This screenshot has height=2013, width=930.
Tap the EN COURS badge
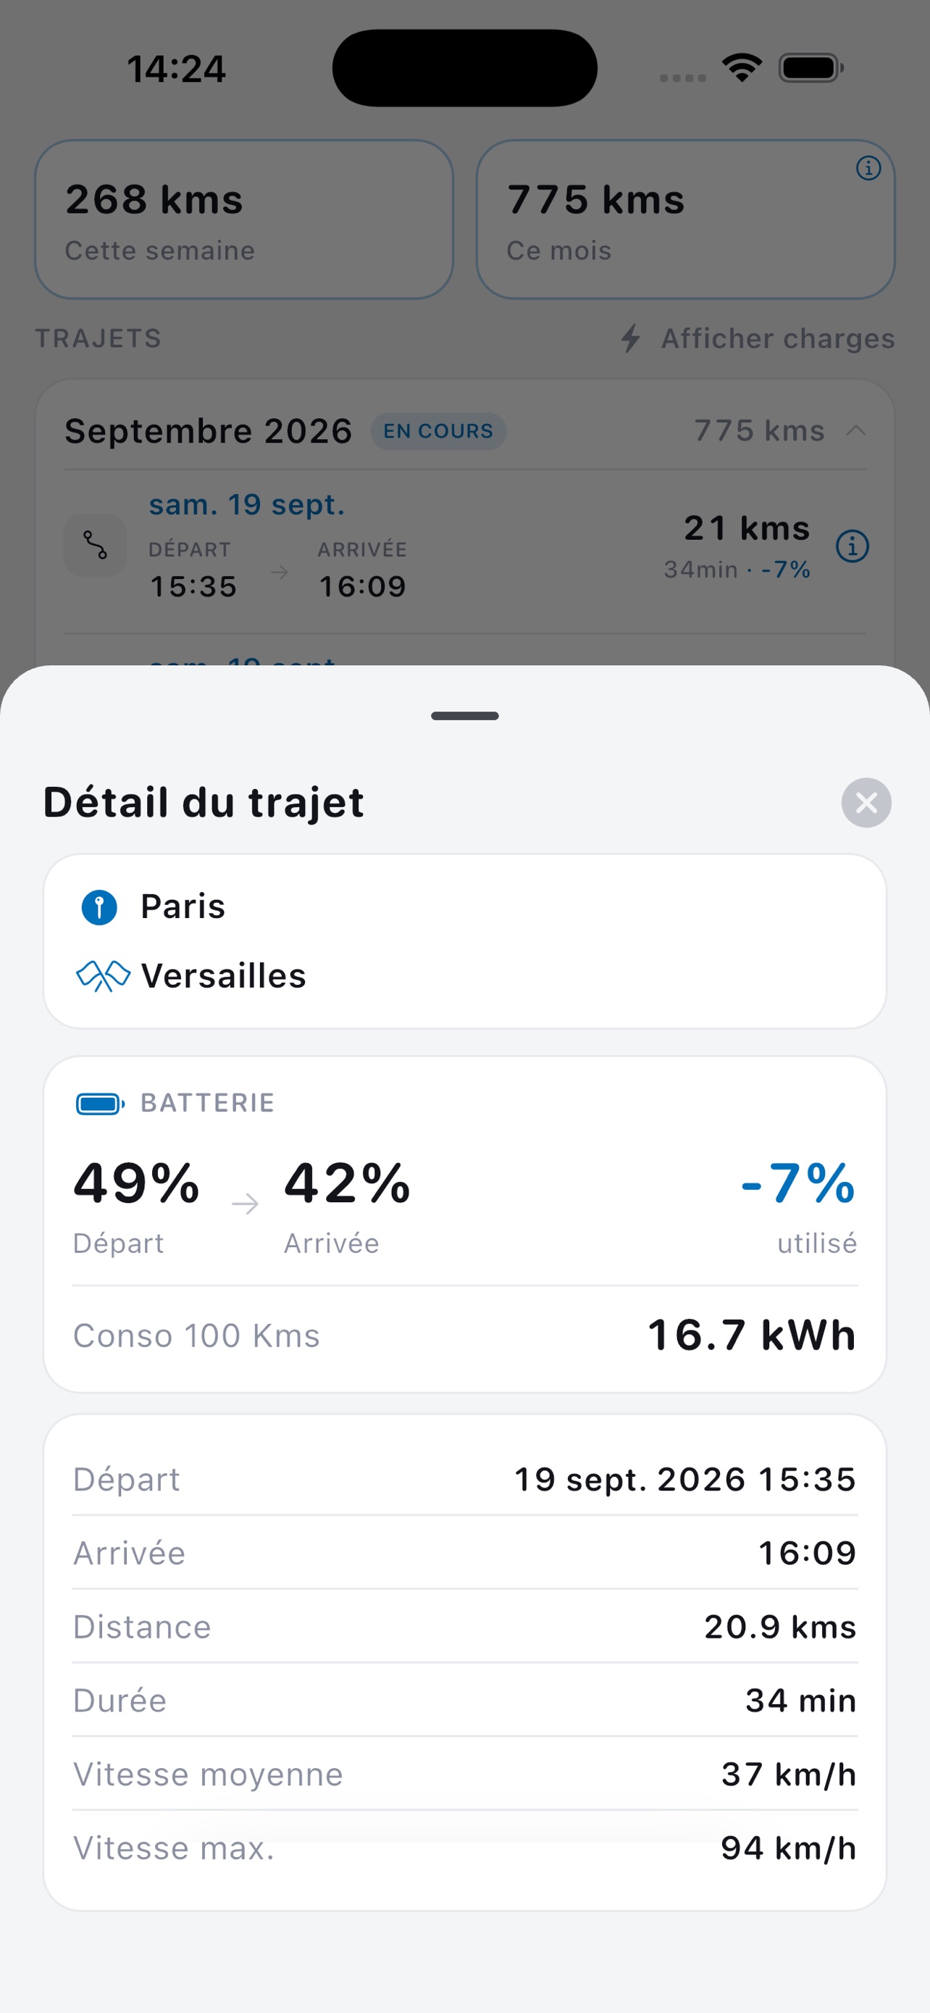point(438,431)
